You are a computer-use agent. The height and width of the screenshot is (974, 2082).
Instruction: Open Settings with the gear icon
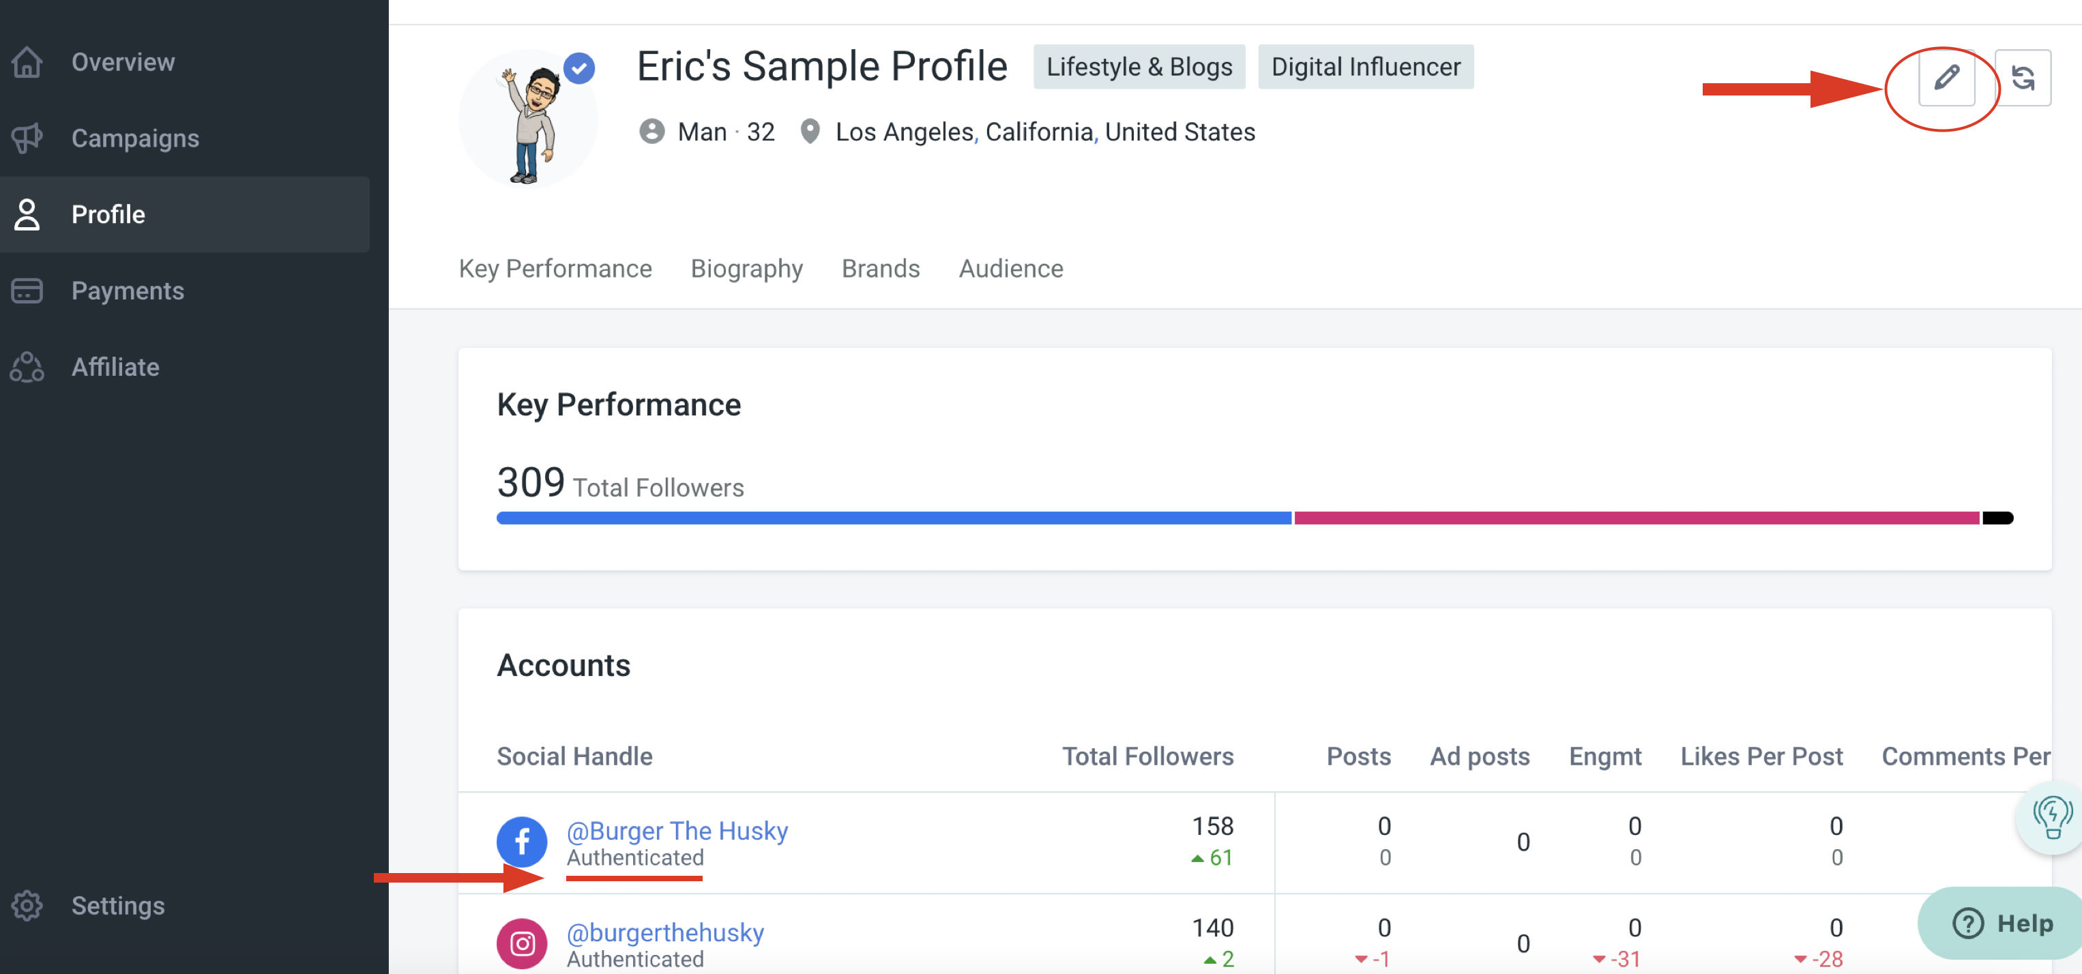pos(27,905)
